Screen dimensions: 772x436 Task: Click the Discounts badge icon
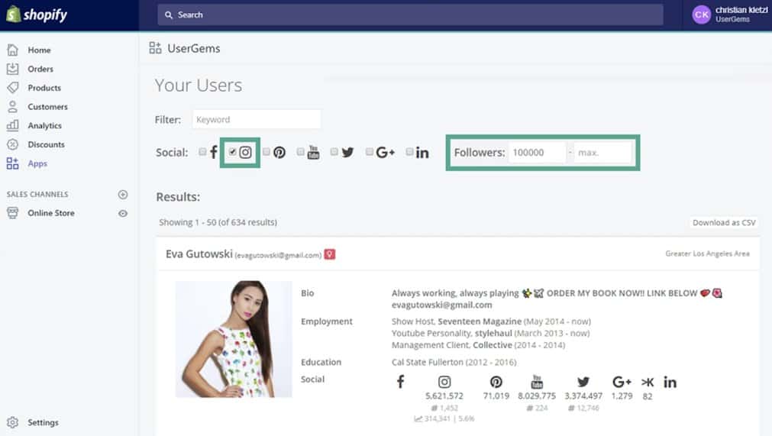pyautogui.click(x=13, y=144)
